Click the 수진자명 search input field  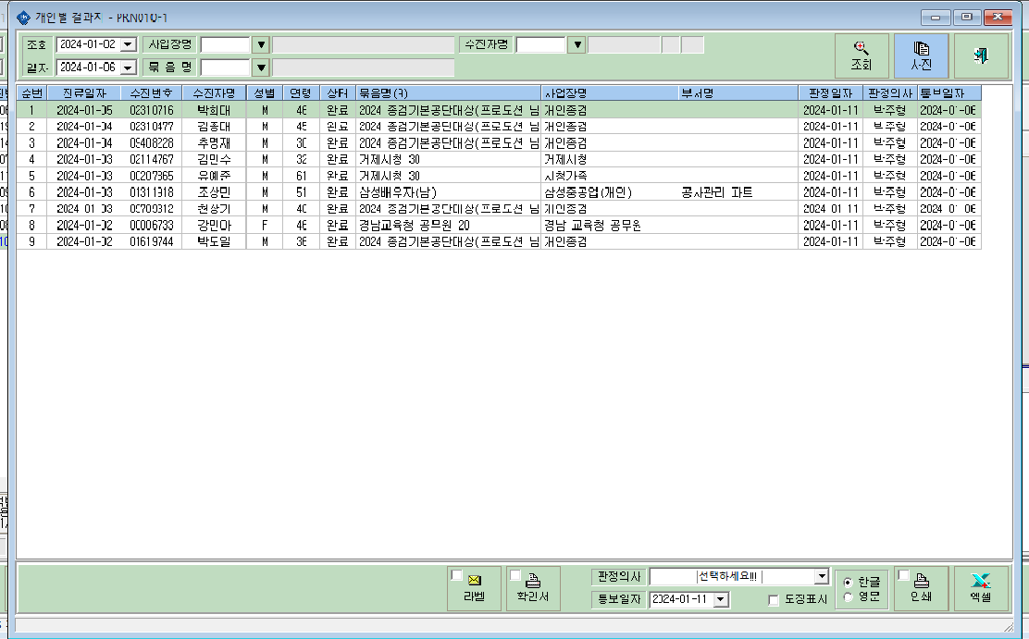click(540, 44)
